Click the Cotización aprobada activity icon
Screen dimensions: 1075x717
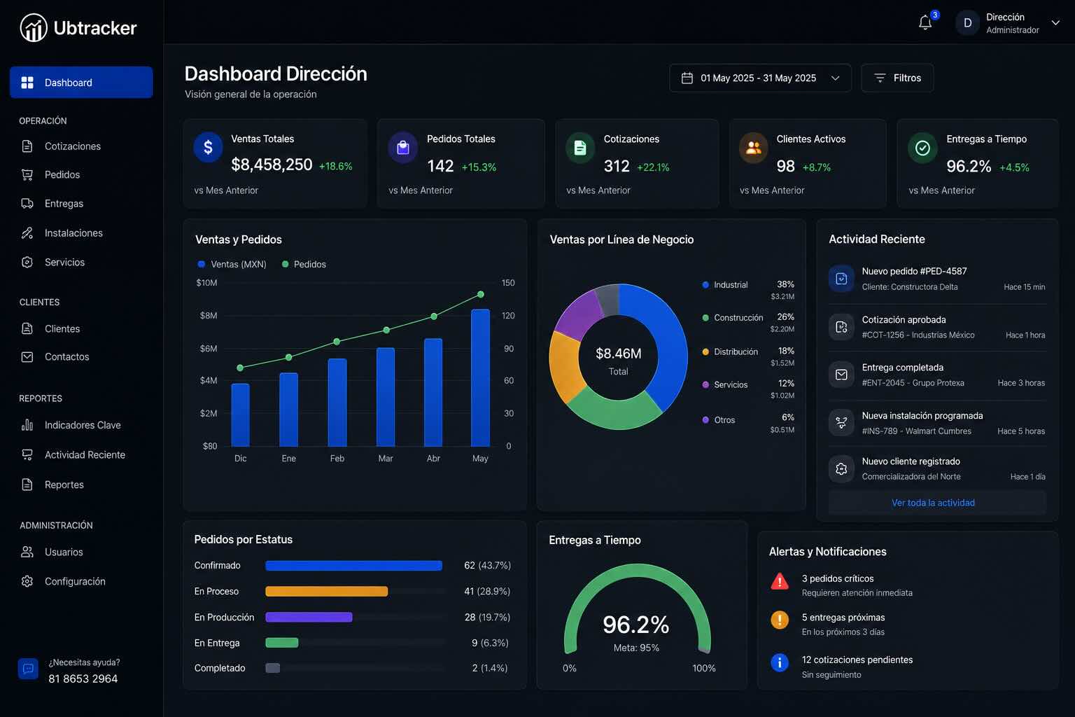(841, 327)
